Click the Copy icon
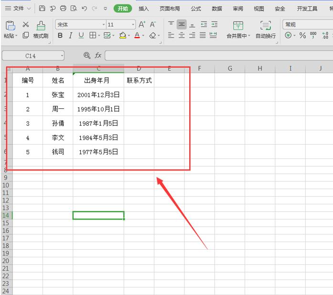 [26, 35]
